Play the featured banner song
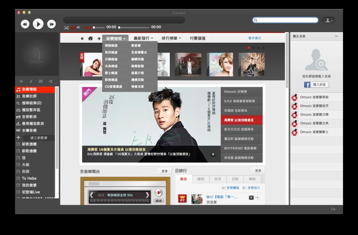The width and height of the screenshot is (358, 235). pos(213,154)
